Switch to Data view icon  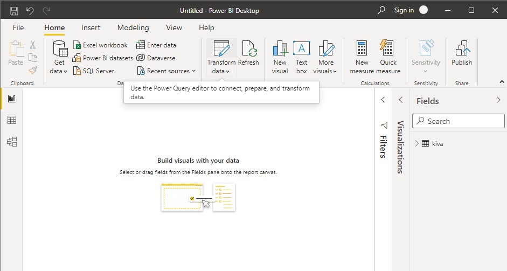[12, 120]
